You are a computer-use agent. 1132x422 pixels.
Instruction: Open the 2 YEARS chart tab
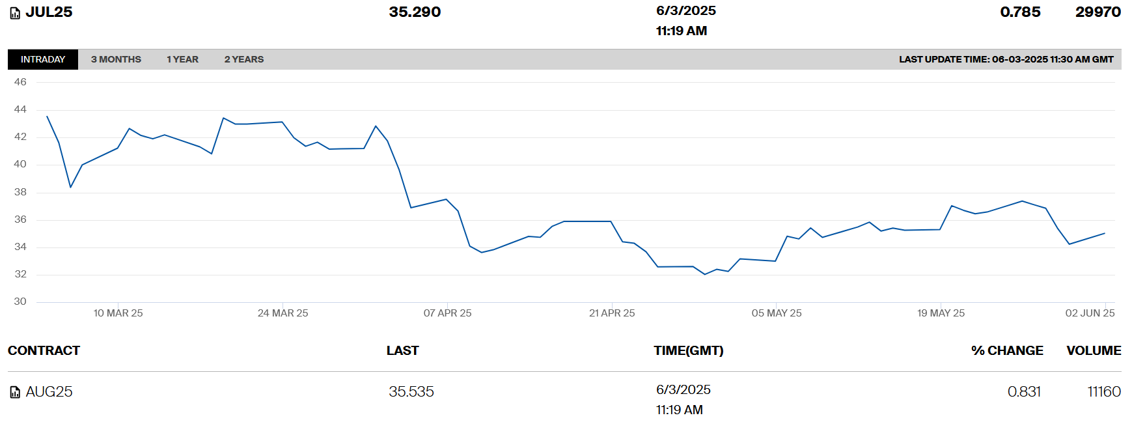coord(244,59)
